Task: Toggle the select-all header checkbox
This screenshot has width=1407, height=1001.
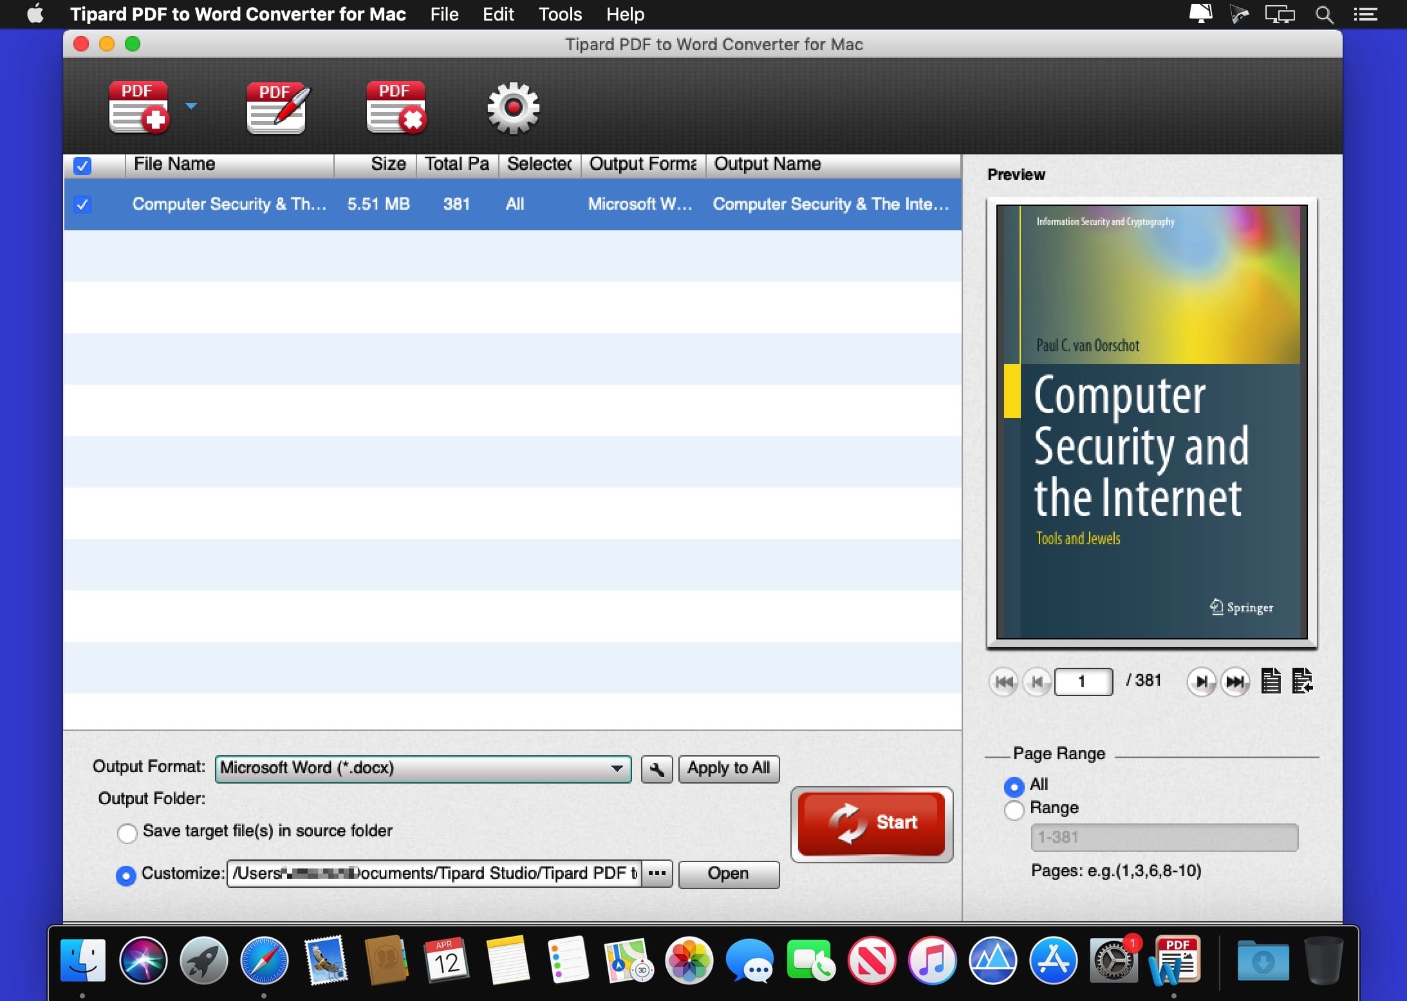Action: click(x=82, y=166)
